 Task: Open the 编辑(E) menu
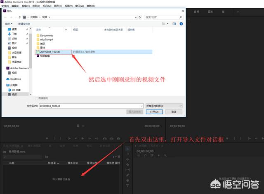[x=16, y=7]
